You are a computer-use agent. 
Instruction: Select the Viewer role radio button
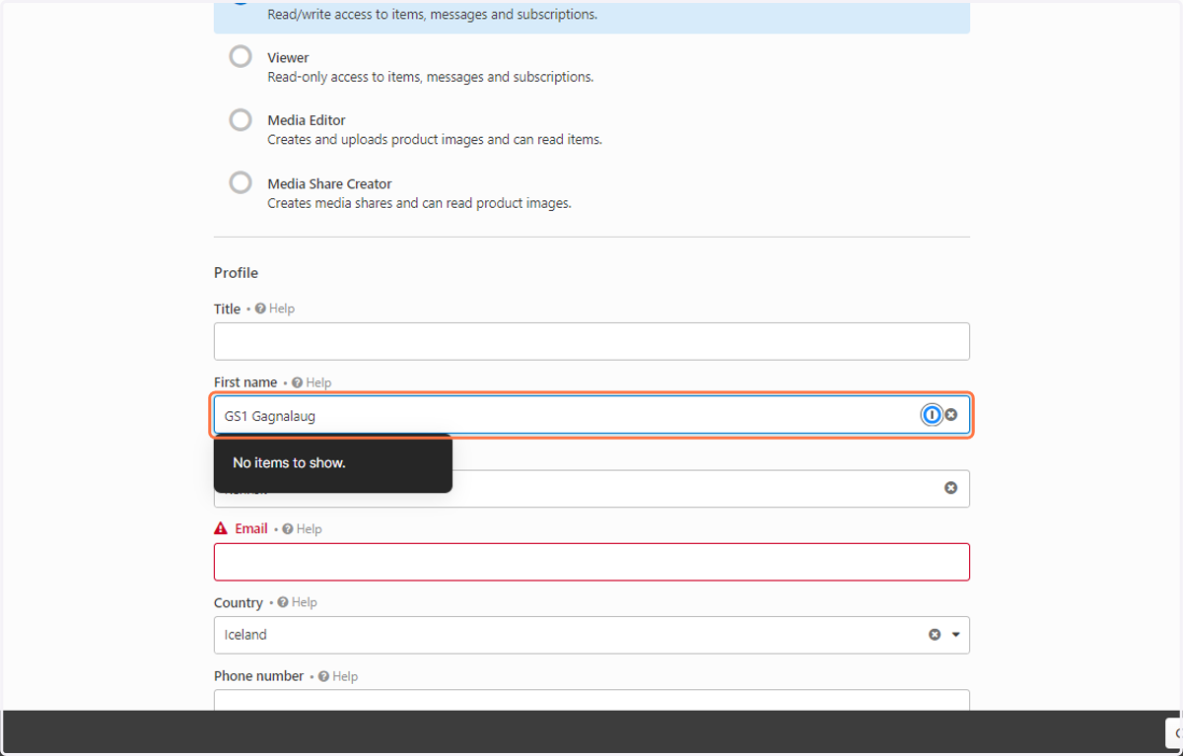click(x=241, y=56)
